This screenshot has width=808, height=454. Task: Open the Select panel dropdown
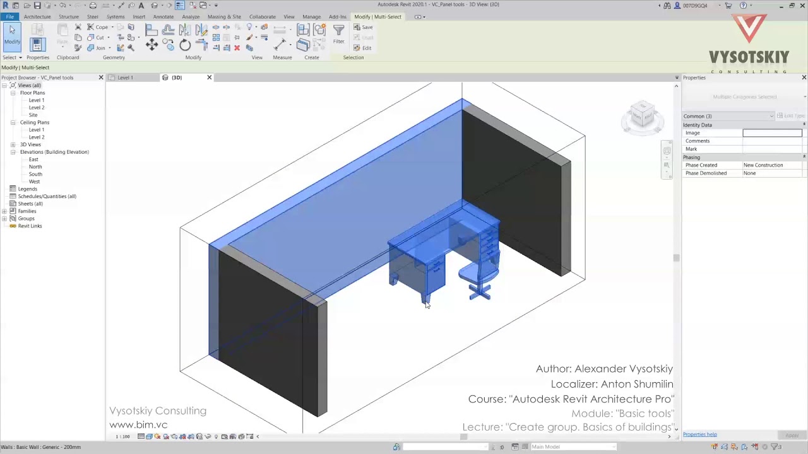tap(12, 57)
